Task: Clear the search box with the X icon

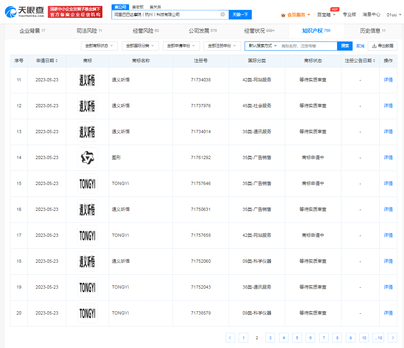Action: [x=223, y=14]
